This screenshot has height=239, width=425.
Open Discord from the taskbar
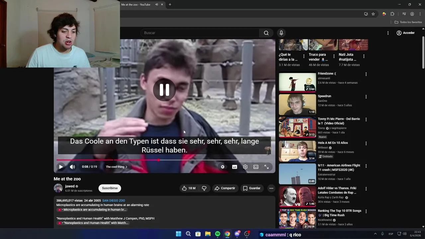point(237,234)
